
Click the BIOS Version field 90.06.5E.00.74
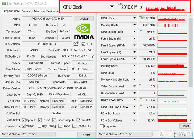(47, 44)
